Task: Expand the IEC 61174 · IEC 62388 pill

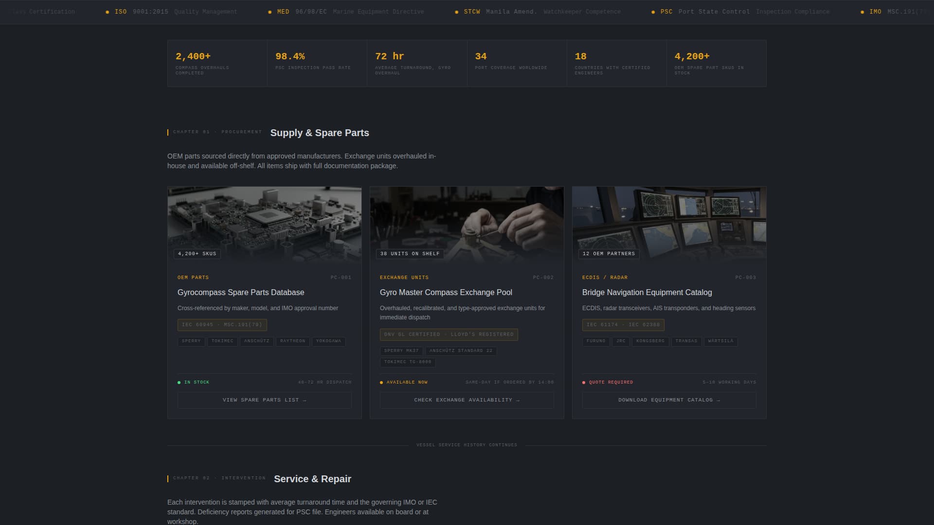Action: click(623, 325)
